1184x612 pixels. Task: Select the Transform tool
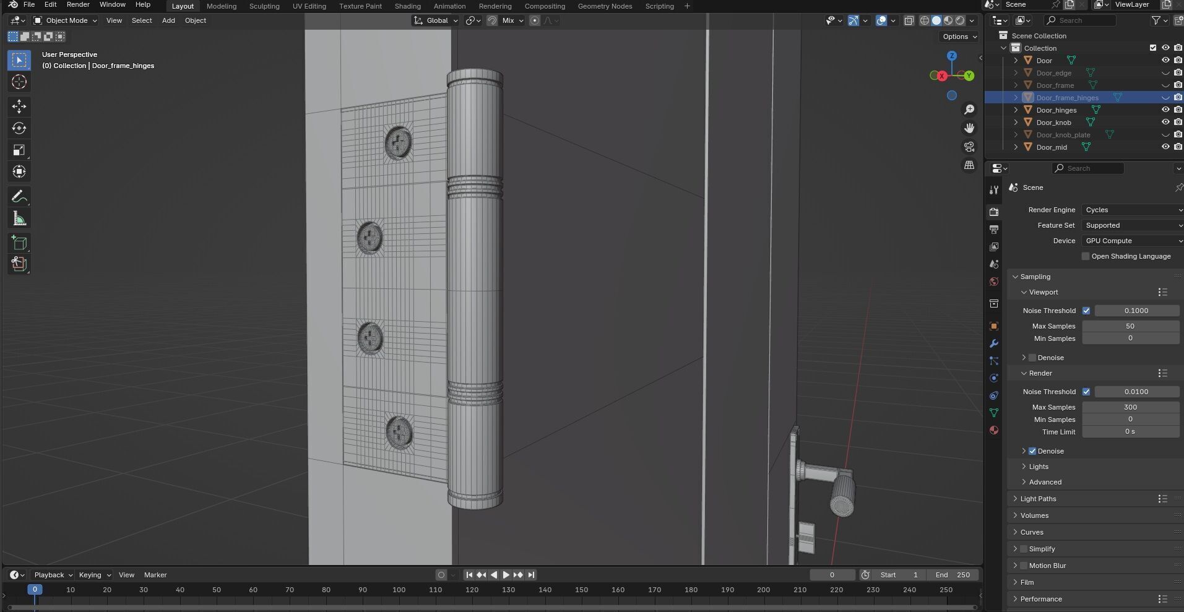[x=19, y=171]
